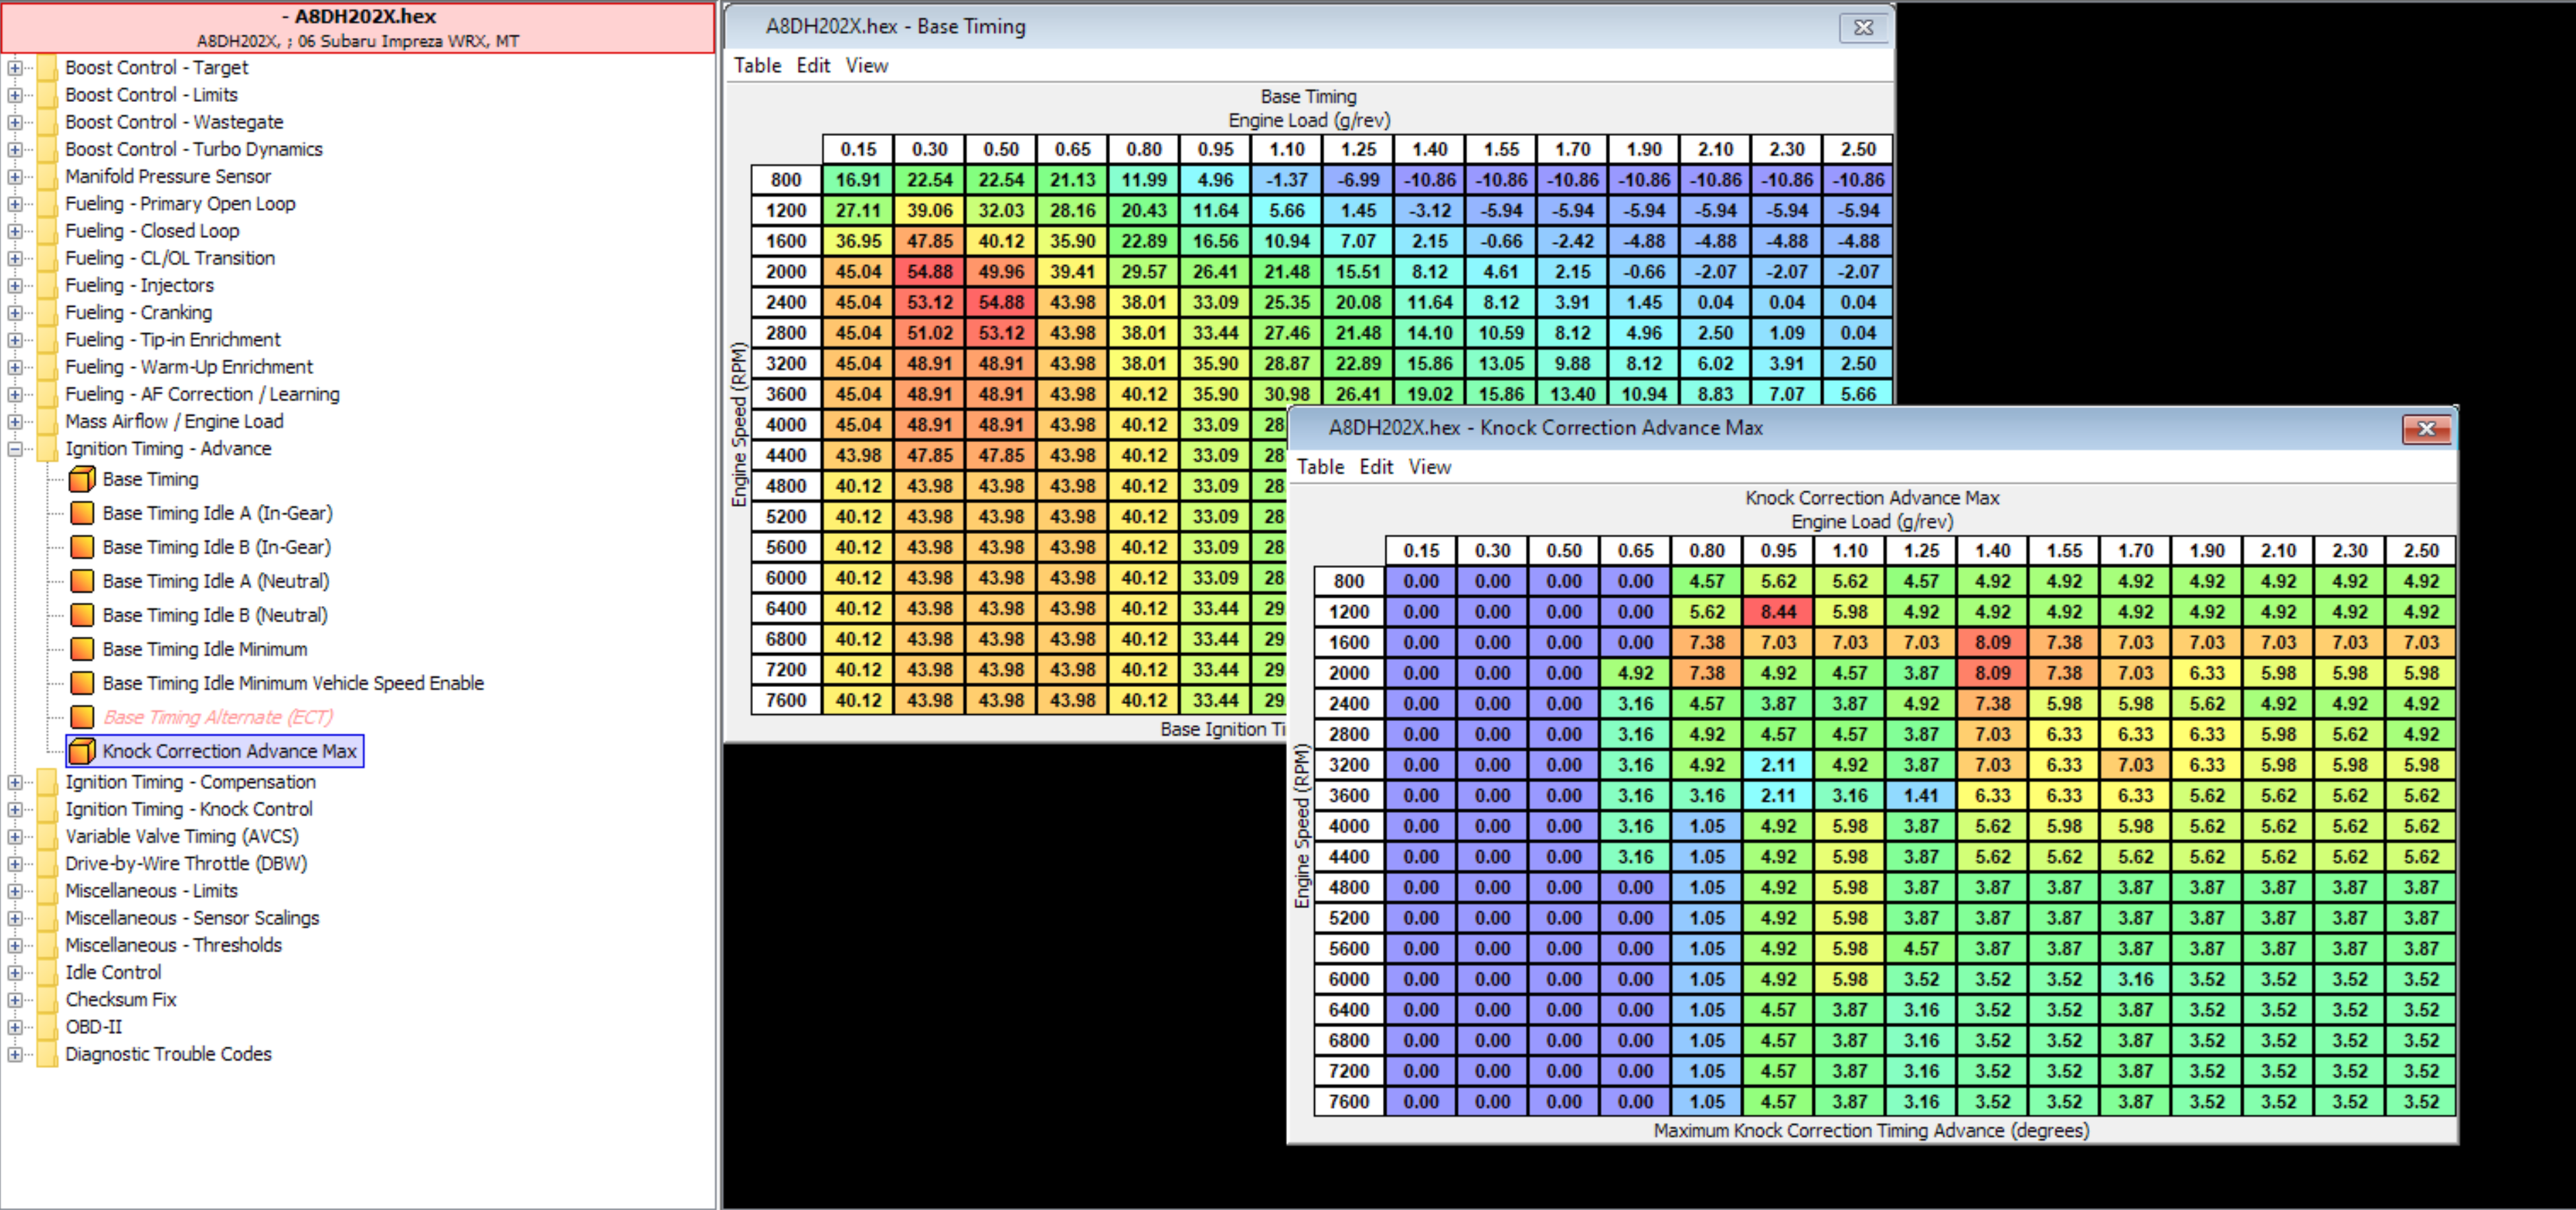Screen dimensions: 2576x1210
Task: Click 0.15 load column header in Base Timing table
Action: pyautogui.click(x=858, y=150)
